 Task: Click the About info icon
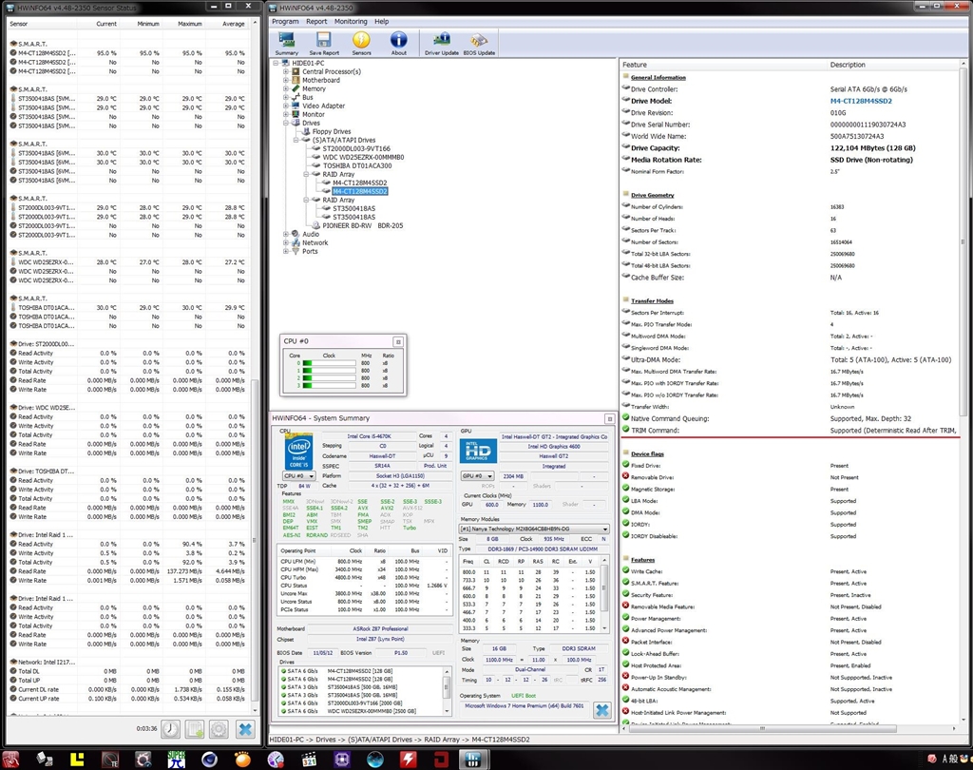(399, 42)
